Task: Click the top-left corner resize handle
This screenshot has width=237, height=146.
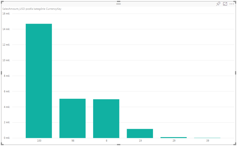Action: click(x=2, y=2)
